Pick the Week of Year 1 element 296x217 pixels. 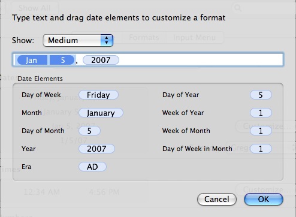click(x=261, y=113)
